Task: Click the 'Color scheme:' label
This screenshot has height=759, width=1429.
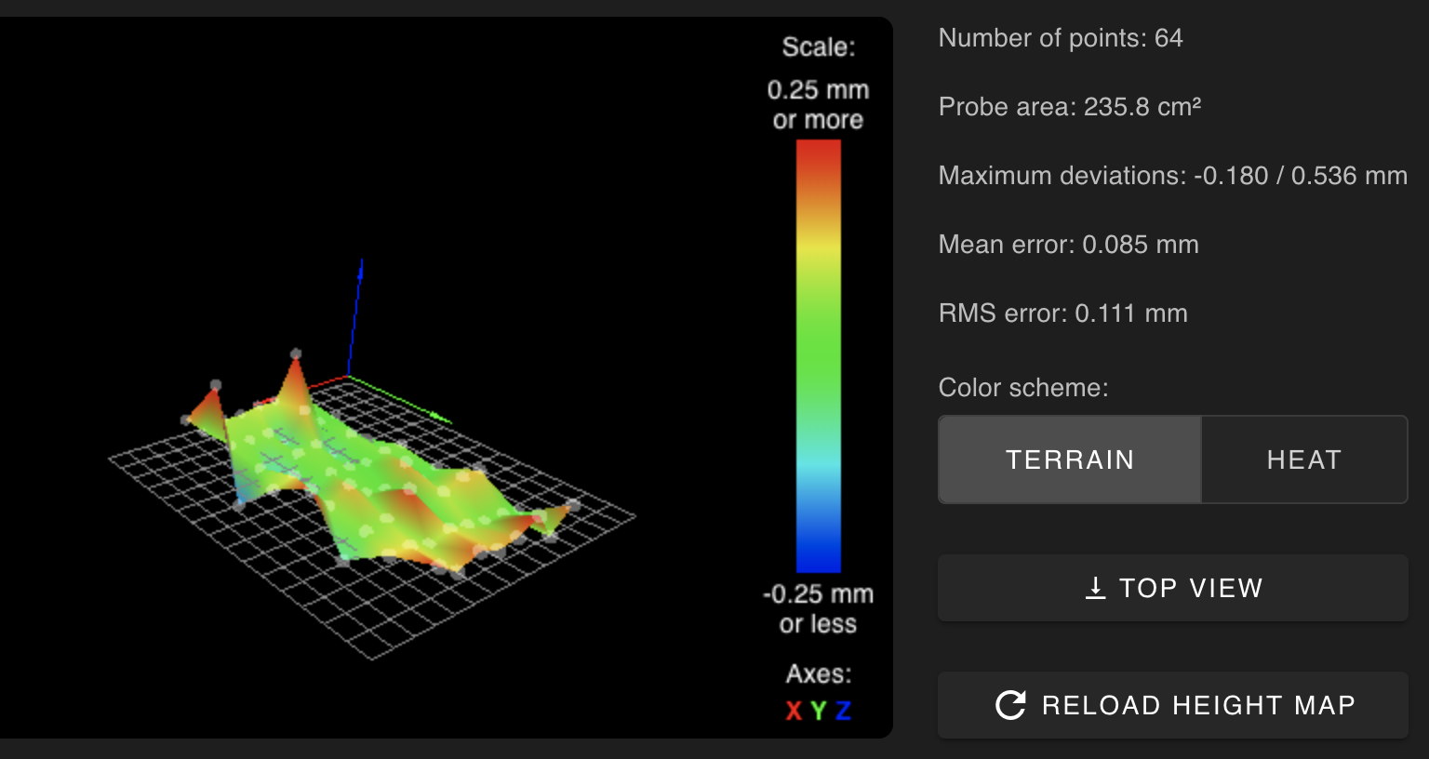Action: point(1023,388)
